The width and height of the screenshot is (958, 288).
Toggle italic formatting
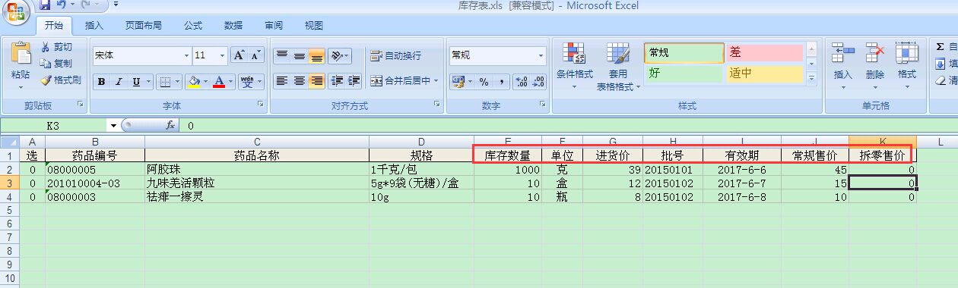pyautogui.click(x=119, y=81)
